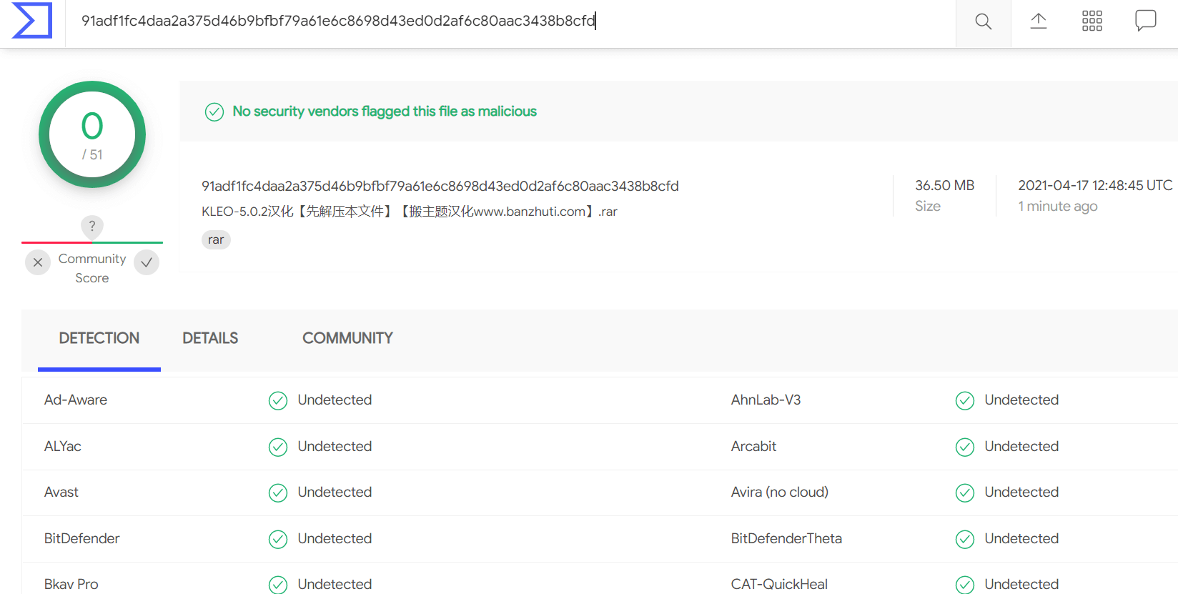Vote harmless with the checkmark community button
This screenshot has height=594, width=1178.
coord(147,262)
